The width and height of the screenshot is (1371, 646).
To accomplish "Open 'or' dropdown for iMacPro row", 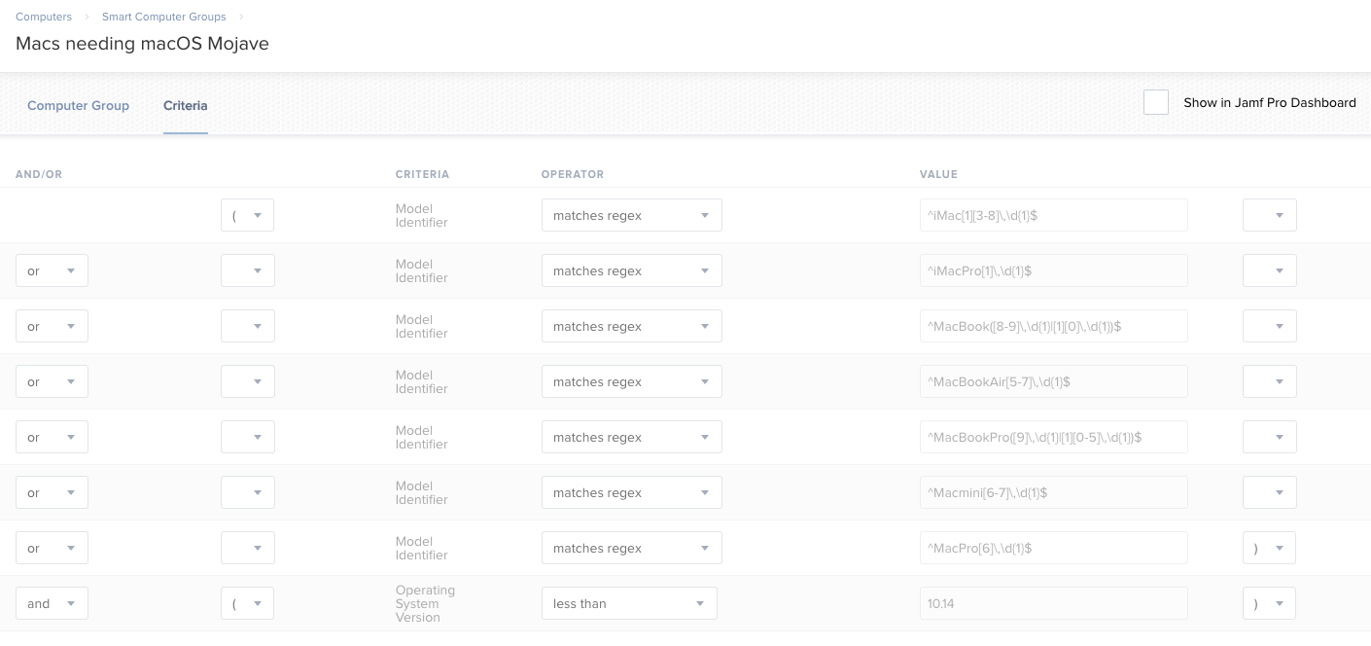I will [x=52, y=270].
